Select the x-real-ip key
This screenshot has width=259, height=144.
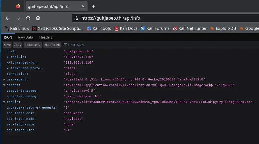(16, 57)
